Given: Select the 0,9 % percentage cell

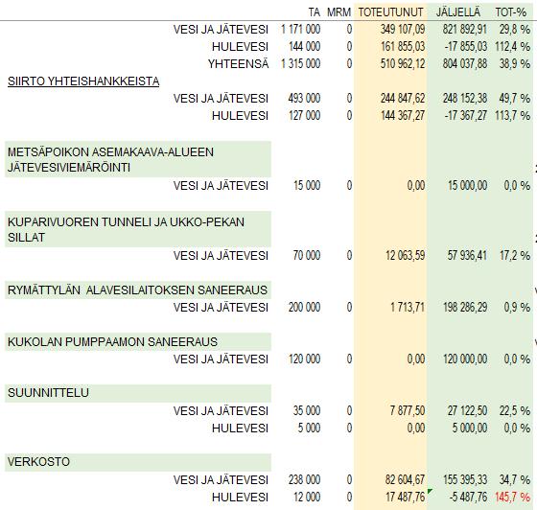Looking at the screenshot, I should coord(517,307).
